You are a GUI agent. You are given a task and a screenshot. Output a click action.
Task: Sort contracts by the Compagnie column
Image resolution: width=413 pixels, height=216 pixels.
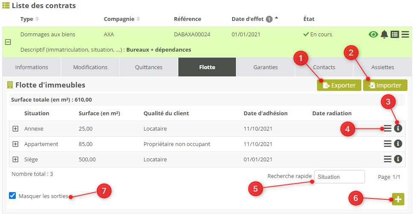[122, 19]
